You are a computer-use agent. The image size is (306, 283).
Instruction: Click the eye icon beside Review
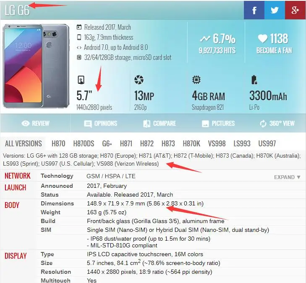[x=26, y=123]
